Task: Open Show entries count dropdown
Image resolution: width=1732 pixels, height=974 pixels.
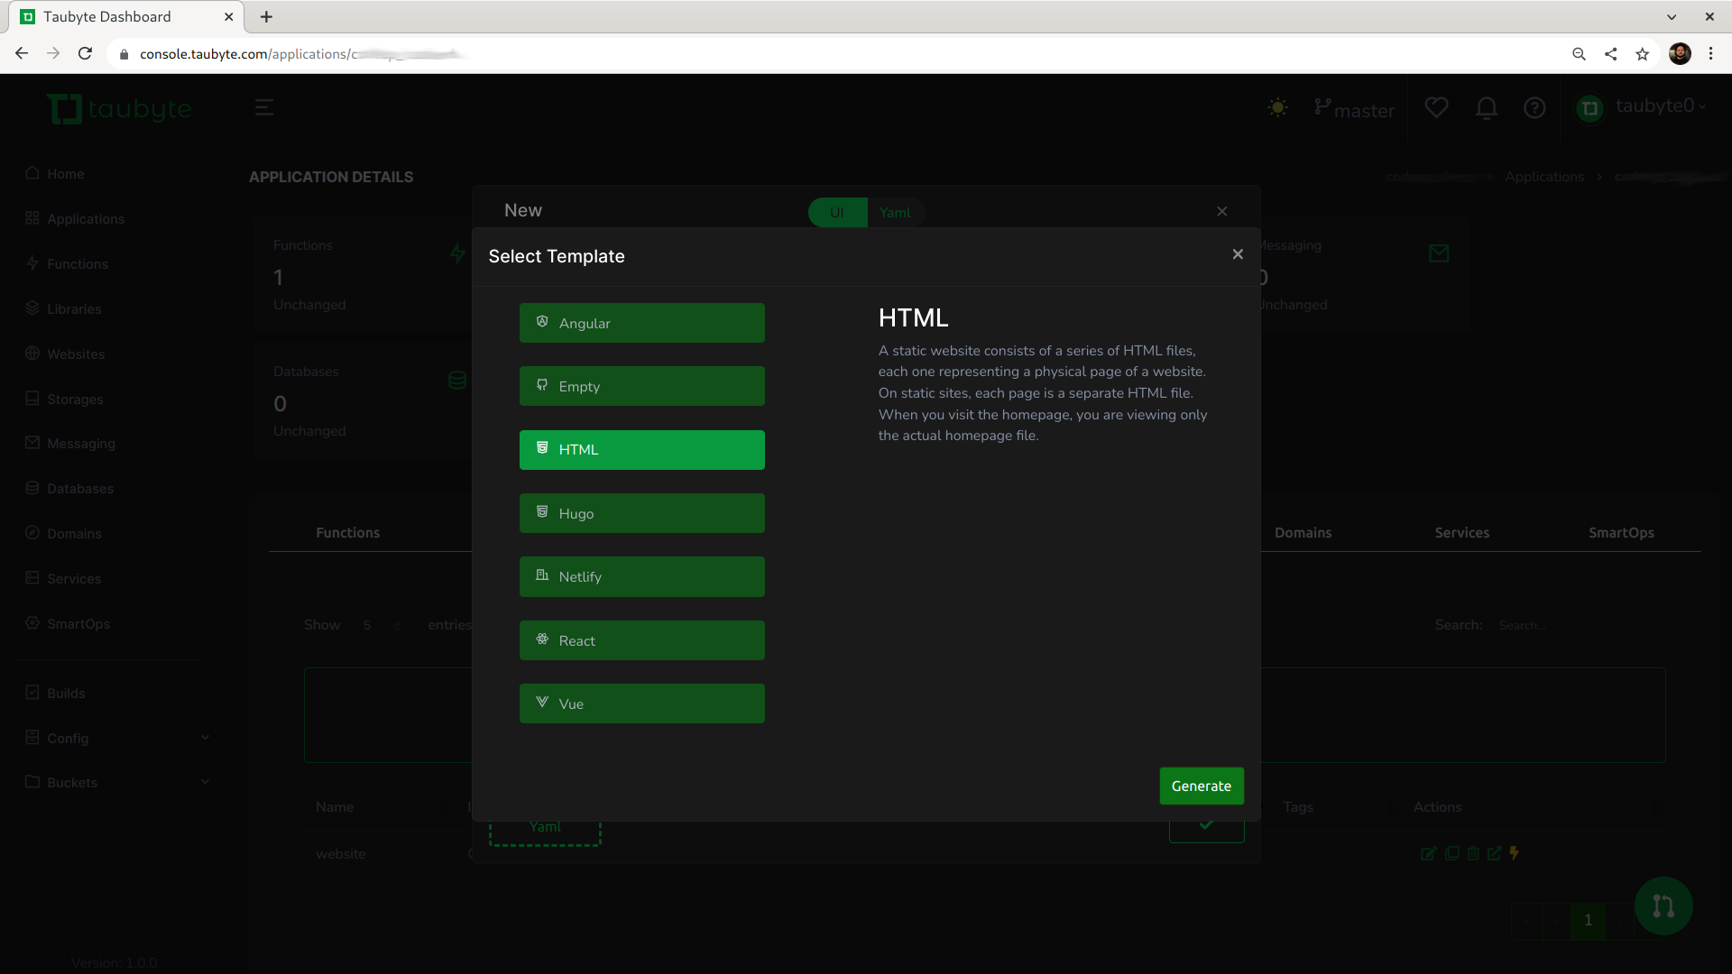Action: [382, 625]
